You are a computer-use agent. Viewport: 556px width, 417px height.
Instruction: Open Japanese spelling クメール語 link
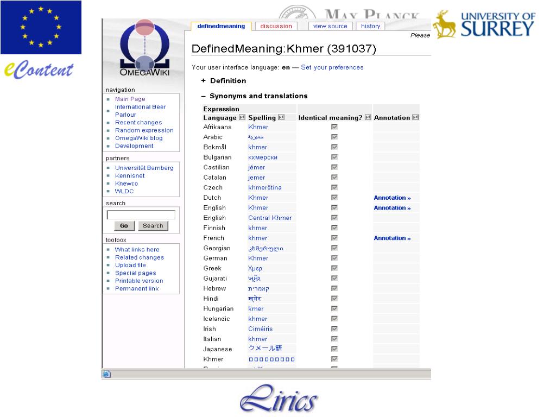click(x=265, y=348)
